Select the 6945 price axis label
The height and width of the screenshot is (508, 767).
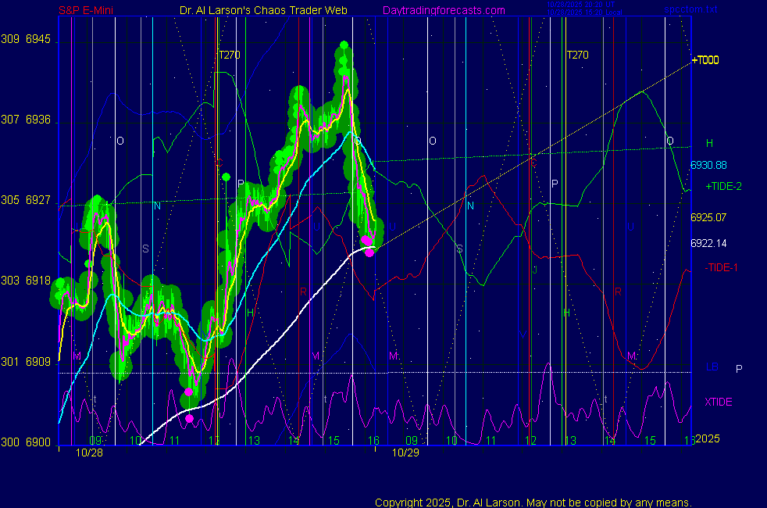click(37, 39)
